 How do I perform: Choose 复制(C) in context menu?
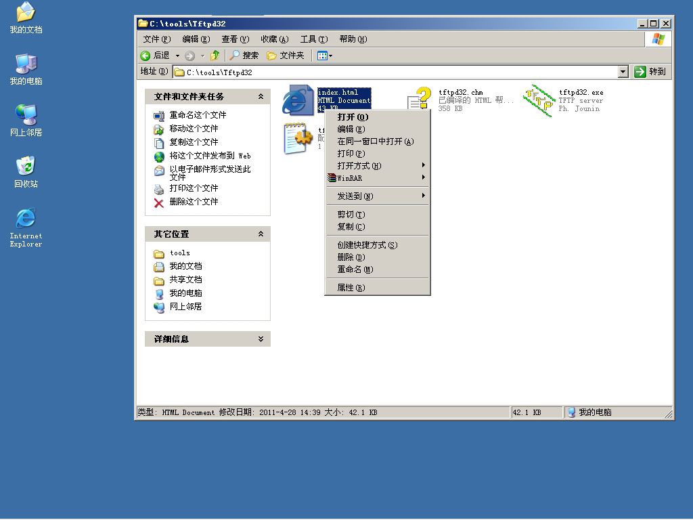(378, 226)
